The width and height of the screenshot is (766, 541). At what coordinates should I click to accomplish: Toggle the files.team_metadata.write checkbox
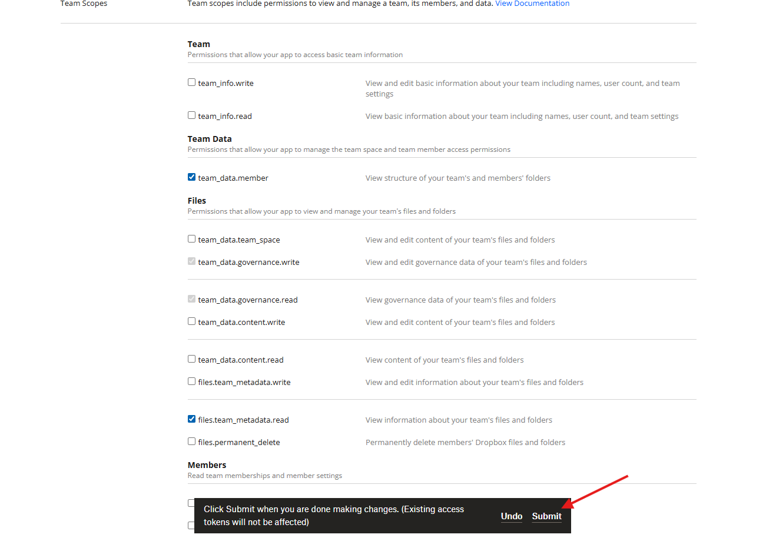[x=191, y=381]
